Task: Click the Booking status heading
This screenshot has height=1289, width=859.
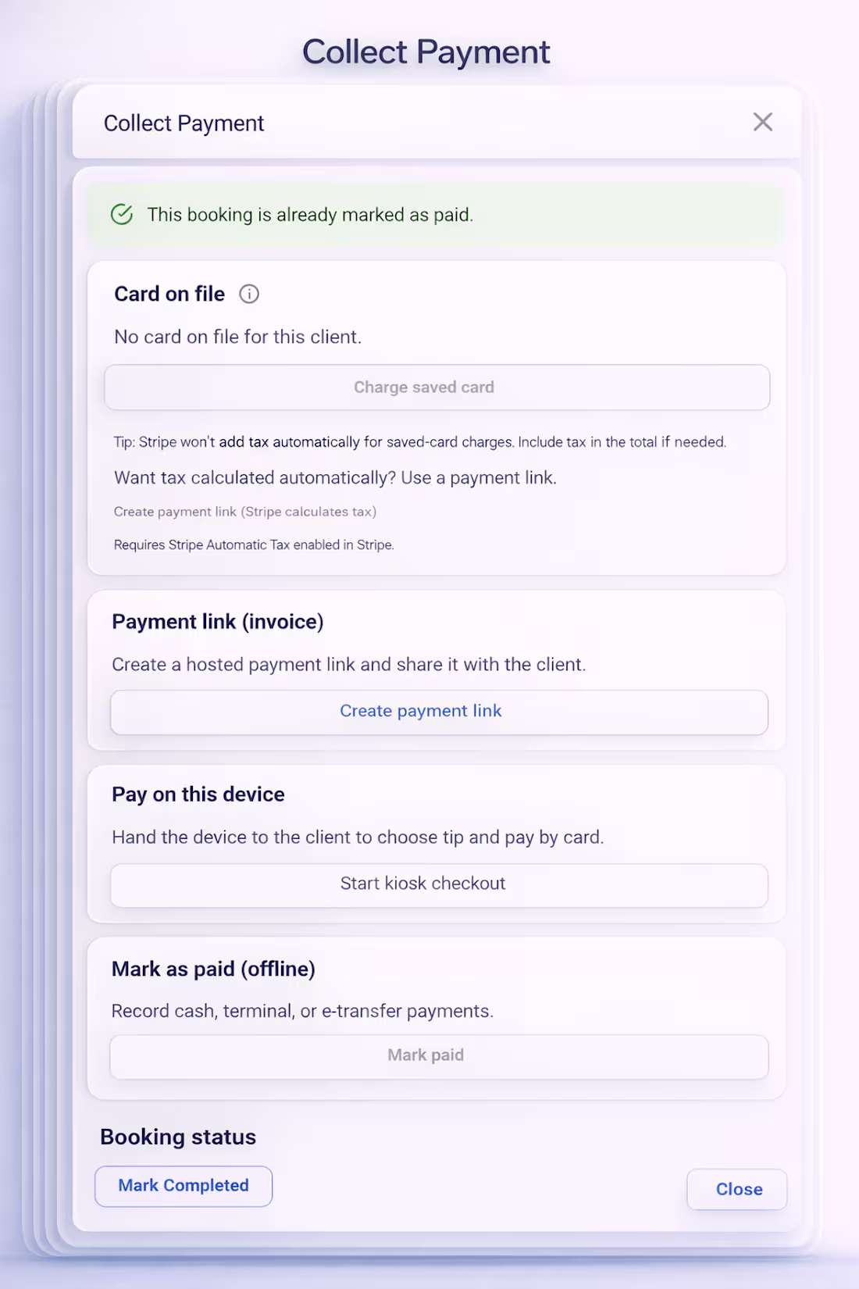Action: (x=177, y=1137)
